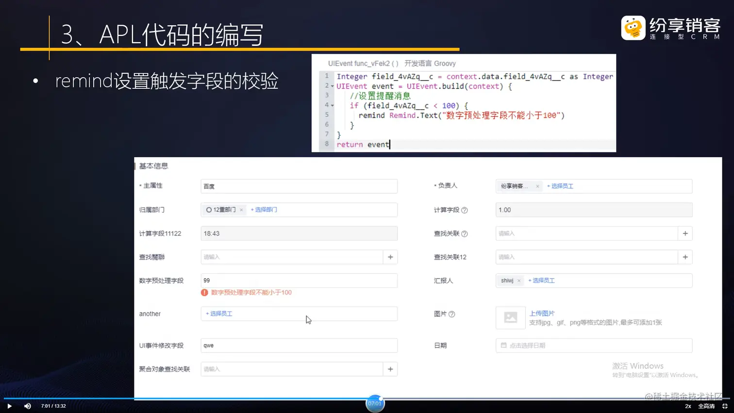Click 选择员工 link in another field
Viewport: 734px width, 413px height.
click(219, 314)
